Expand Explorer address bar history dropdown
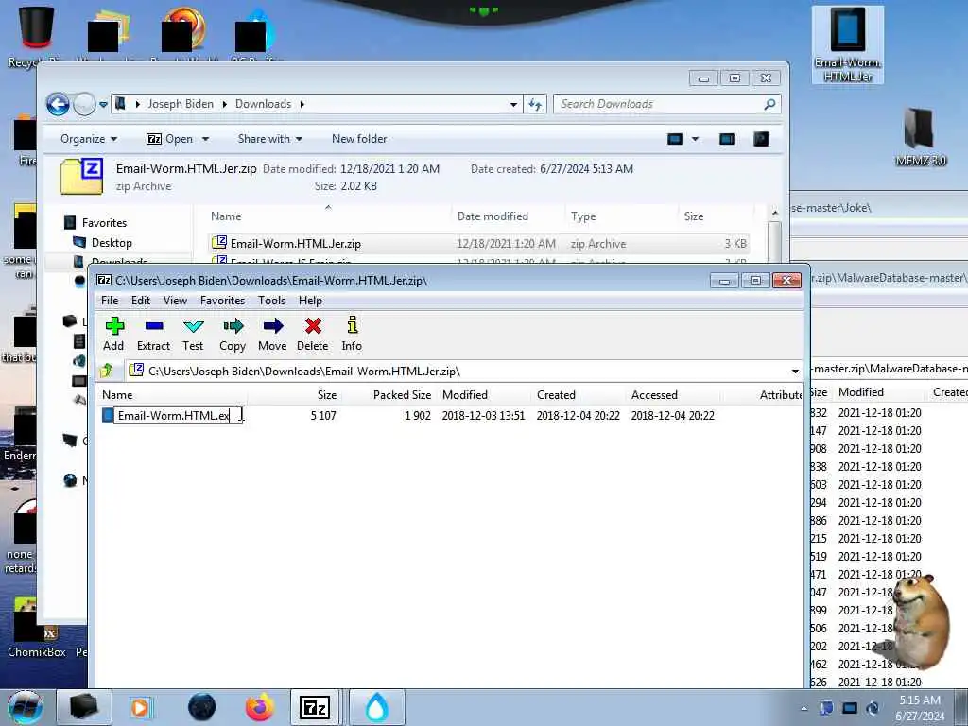 coord(513,104)
